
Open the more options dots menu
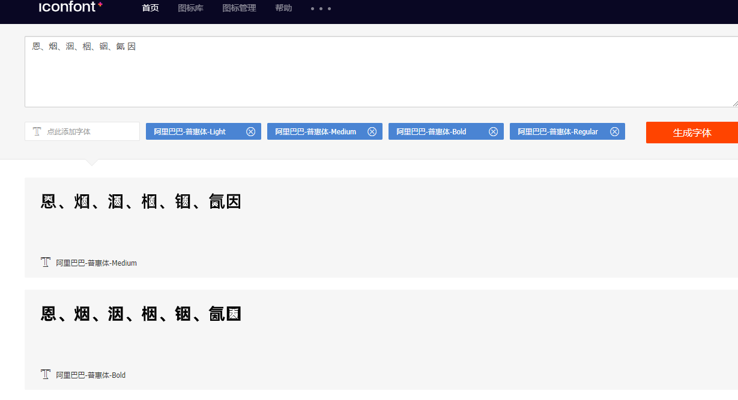[x=320, y=8]
